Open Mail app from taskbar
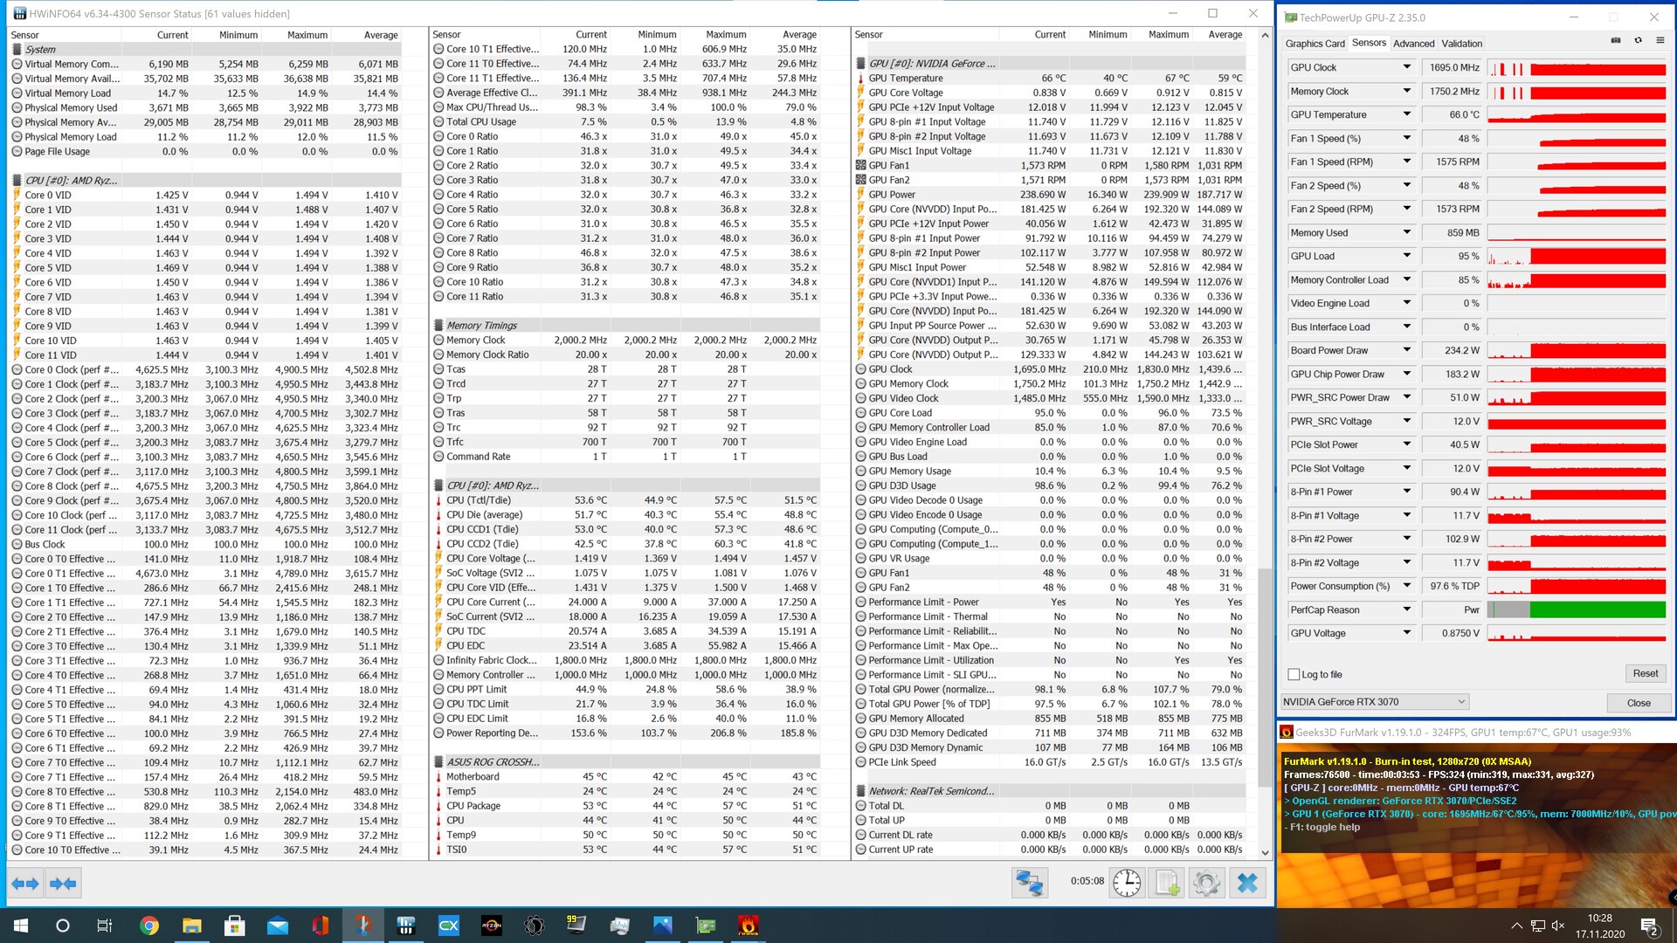1677x943 pixels. [x=278, y=926]
